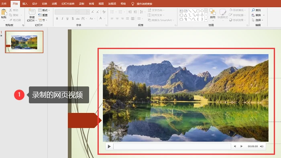Click the Reset (重置) slide icon

point(40,15)
